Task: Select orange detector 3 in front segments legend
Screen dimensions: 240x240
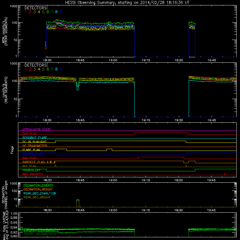Action: [x=34, y=12]
